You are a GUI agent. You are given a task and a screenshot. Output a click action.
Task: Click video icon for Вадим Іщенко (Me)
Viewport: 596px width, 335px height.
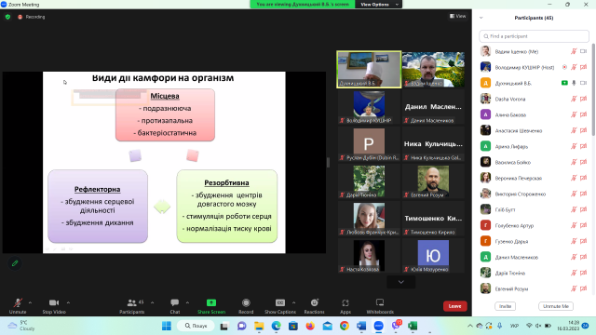[x=584, y=51]
